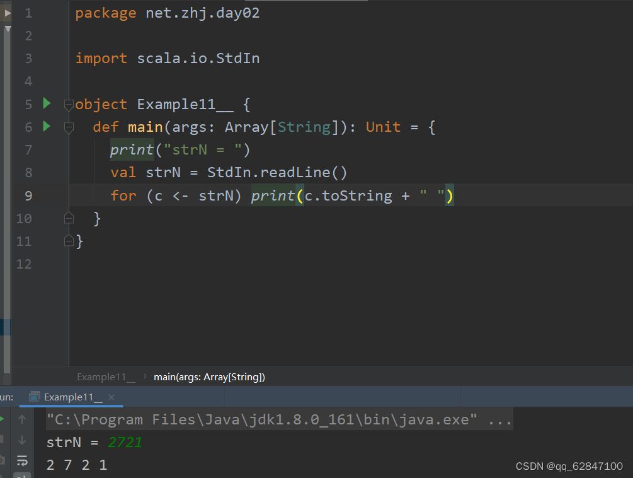The width and height of the screenshot is (633, 478).
Task: Click Example11__ in the breadcrumb bar
Action: (106, 377)
